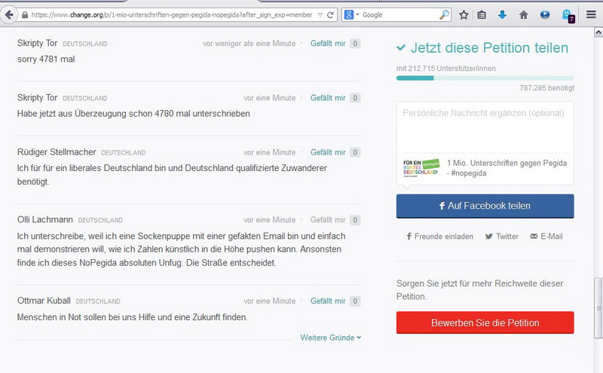This screenshot has width=603, height=373.
Task: Expand Weitere Gründe to show more comments
Action: click(330, 338)
